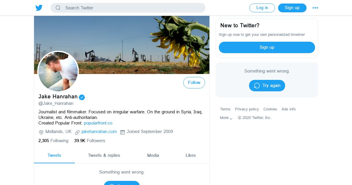Open the popularfront.co link
This screenshot has width=352, height=185.
[x=98, y=123]
